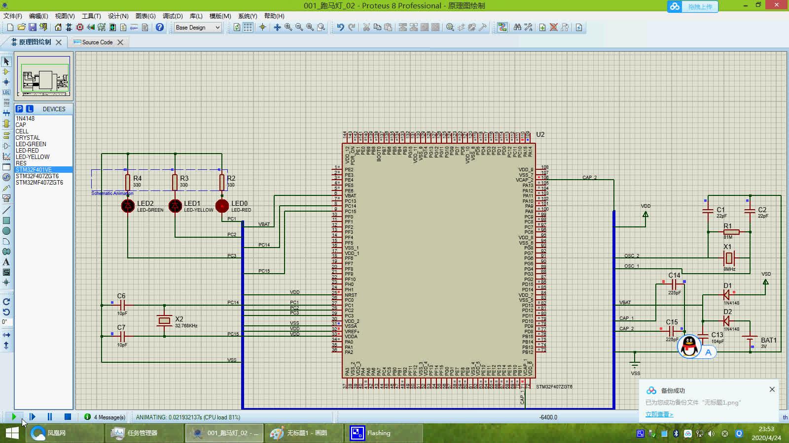The height and width of the screenshot is (443, 789).
Task: Pause the running simulation
Action: (x=50, y=417)
